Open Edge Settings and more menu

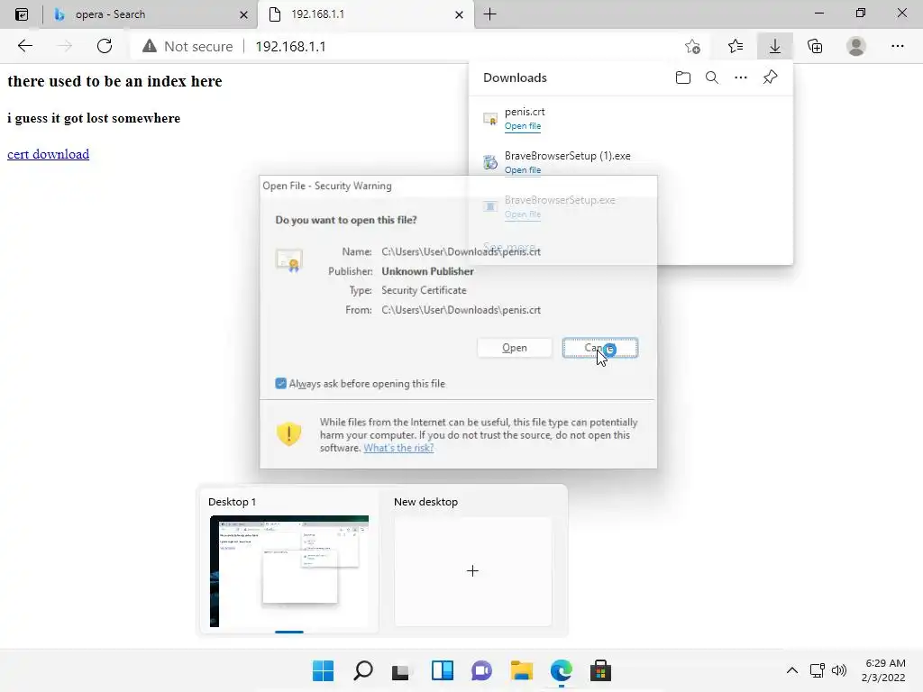(x=897, y=47)
